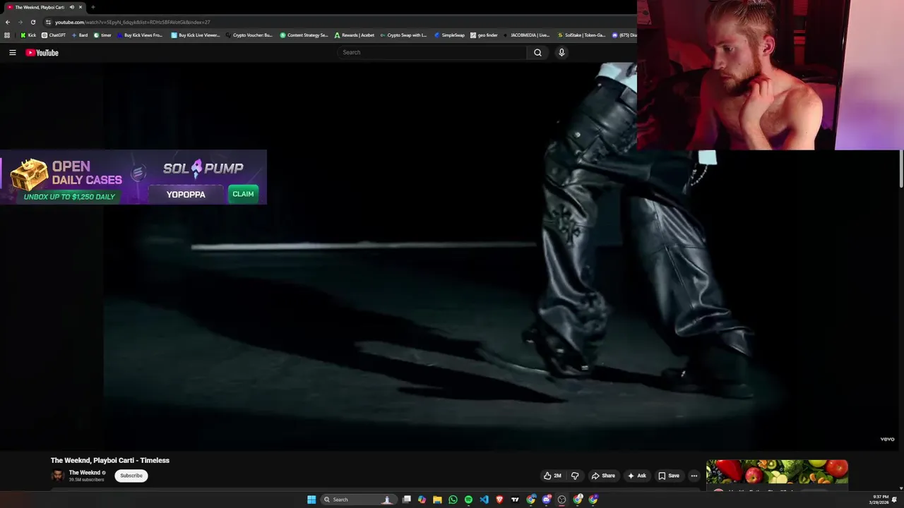This screenshot has width=904, height=508.
Task: Open The Weeknd channel avatar
Action: tap(57, 476)
